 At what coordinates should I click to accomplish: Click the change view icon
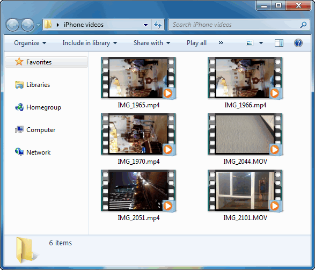coord(250,43)
